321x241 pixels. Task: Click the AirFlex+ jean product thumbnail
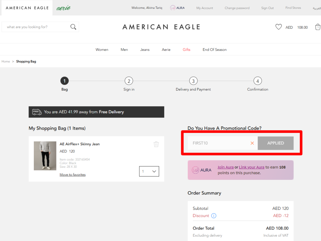pos(45,156)
